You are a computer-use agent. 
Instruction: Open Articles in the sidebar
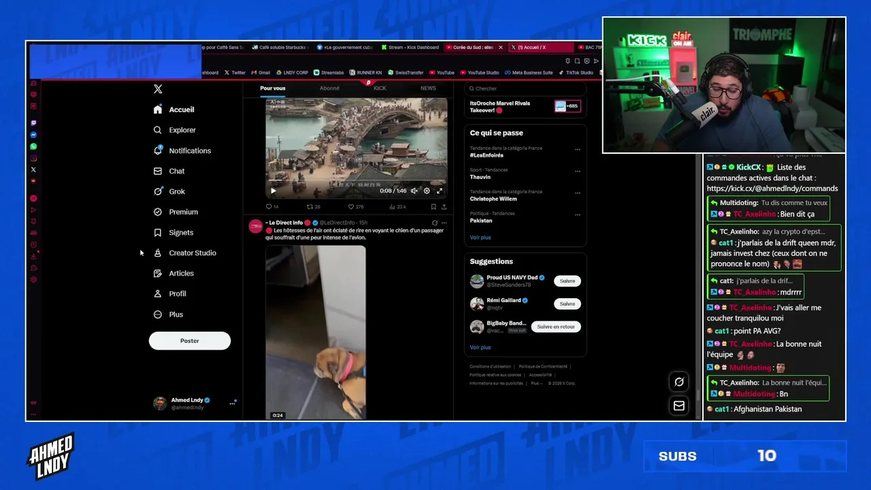(x=174, y=273)
